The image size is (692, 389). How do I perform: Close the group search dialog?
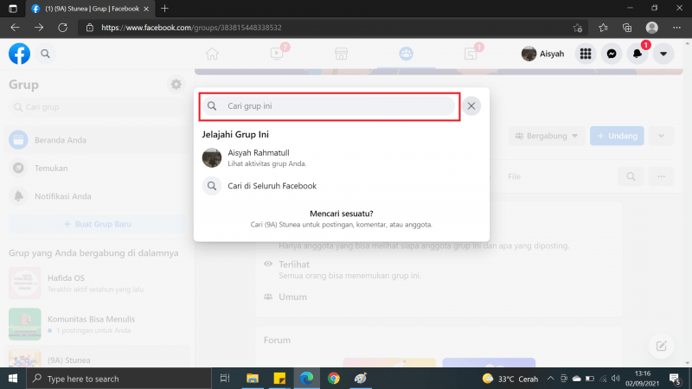click(471, 105)
